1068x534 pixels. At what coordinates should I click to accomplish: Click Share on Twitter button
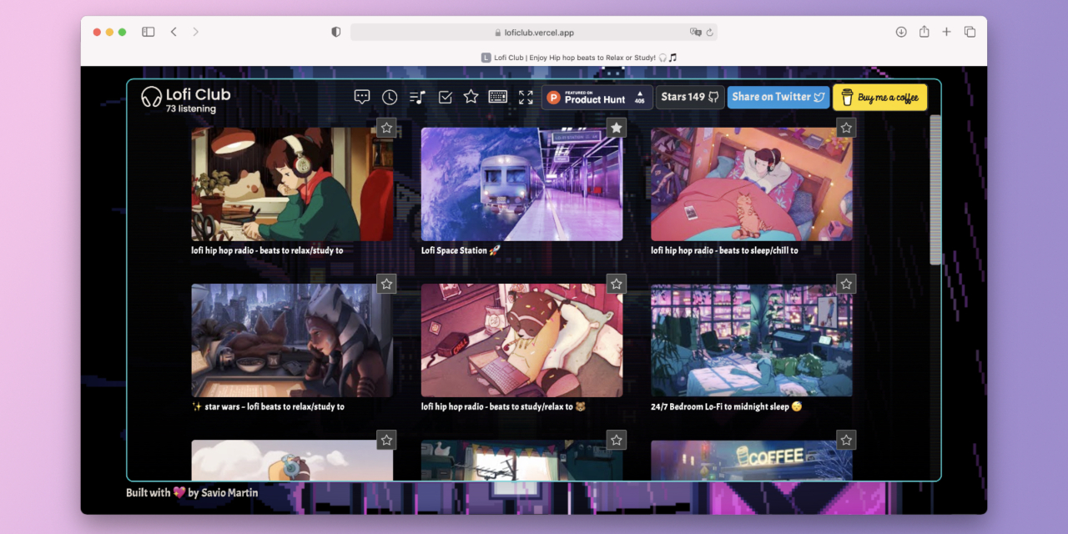(x=778, y=97)
